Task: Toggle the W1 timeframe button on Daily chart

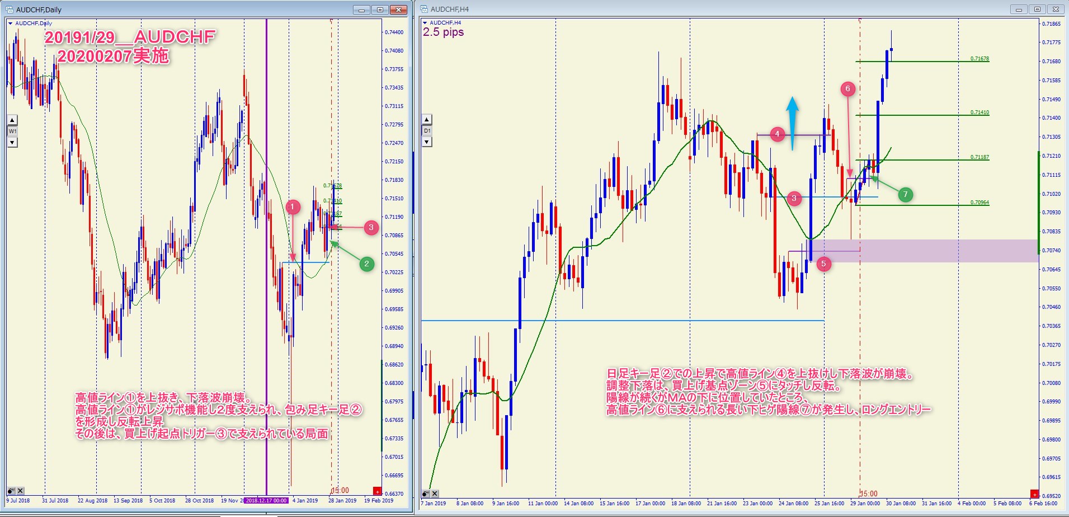Action: [x=12, y=131]
